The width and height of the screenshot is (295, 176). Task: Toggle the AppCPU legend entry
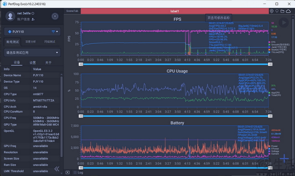pos(274,93)
